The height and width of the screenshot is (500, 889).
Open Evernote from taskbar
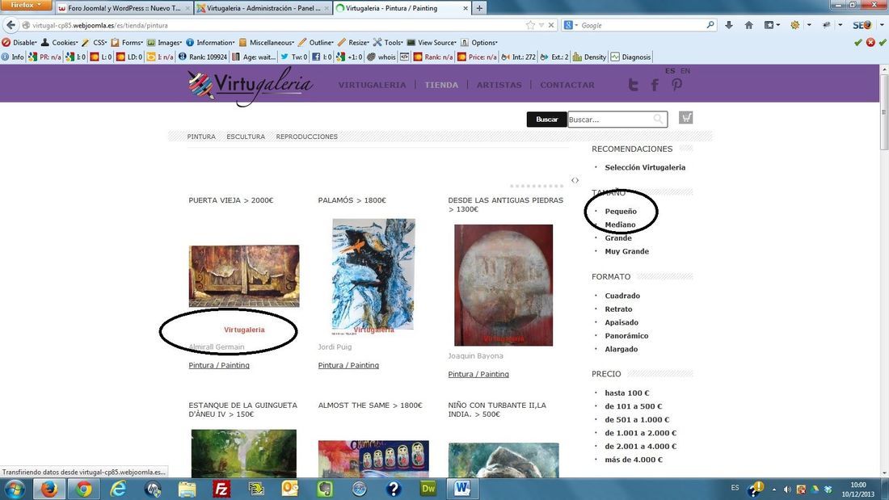coord(325,489)
